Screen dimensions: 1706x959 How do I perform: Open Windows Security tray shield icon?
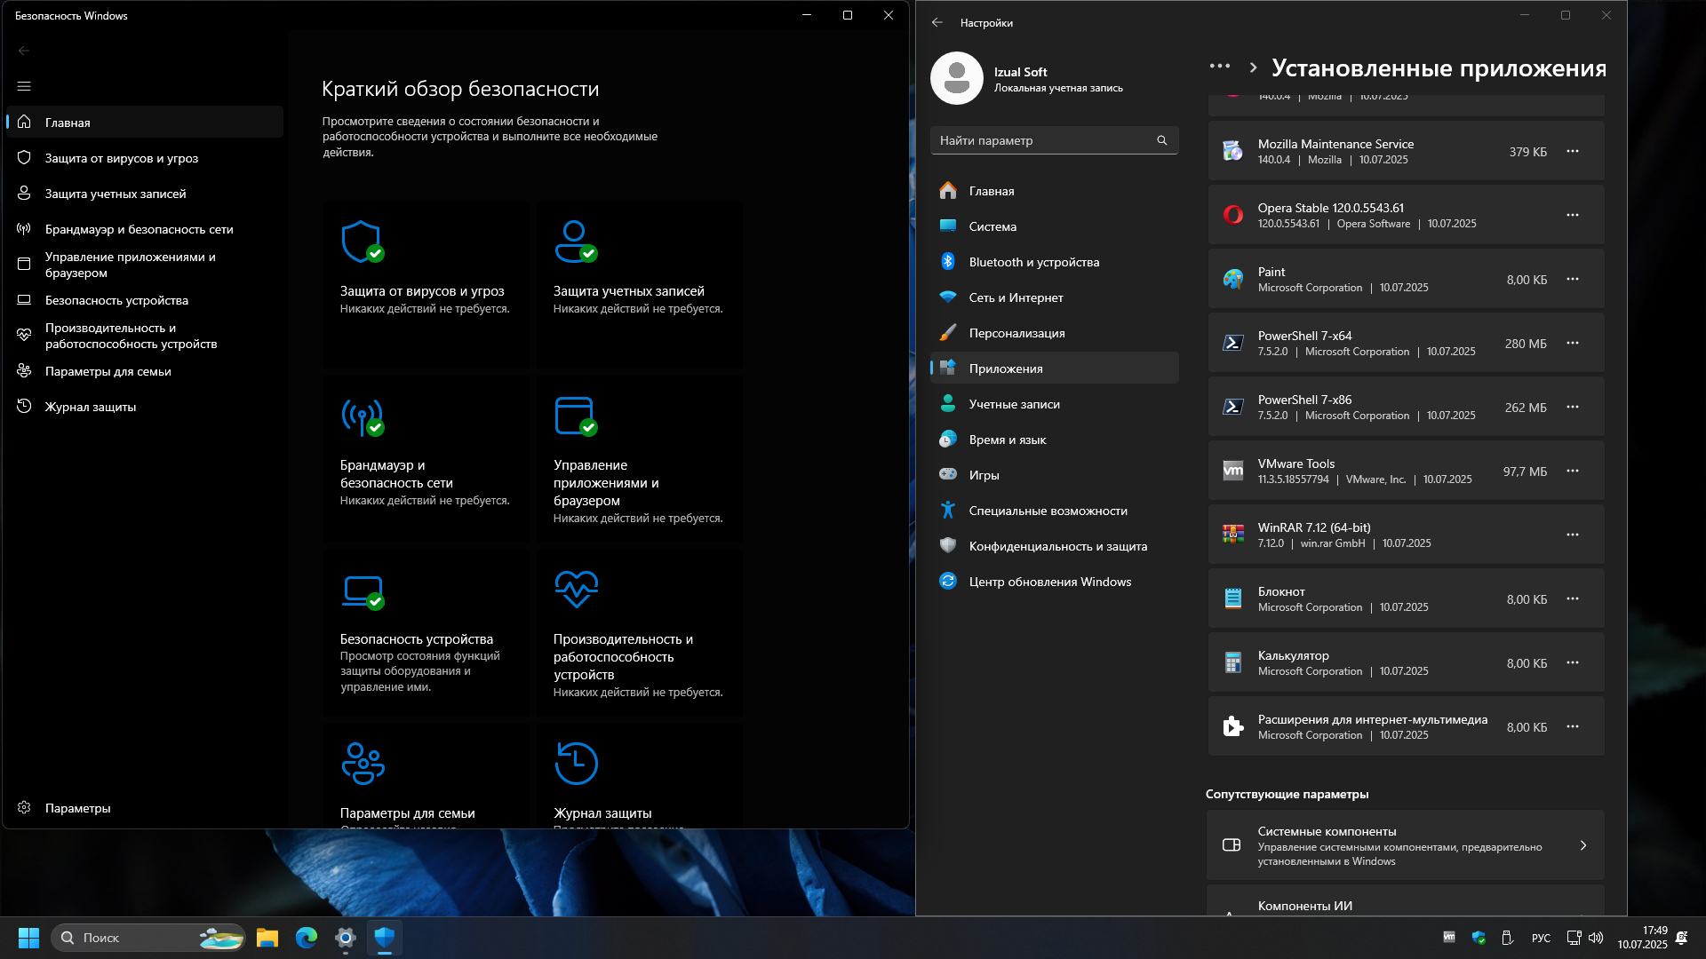tap(1479, 938)
